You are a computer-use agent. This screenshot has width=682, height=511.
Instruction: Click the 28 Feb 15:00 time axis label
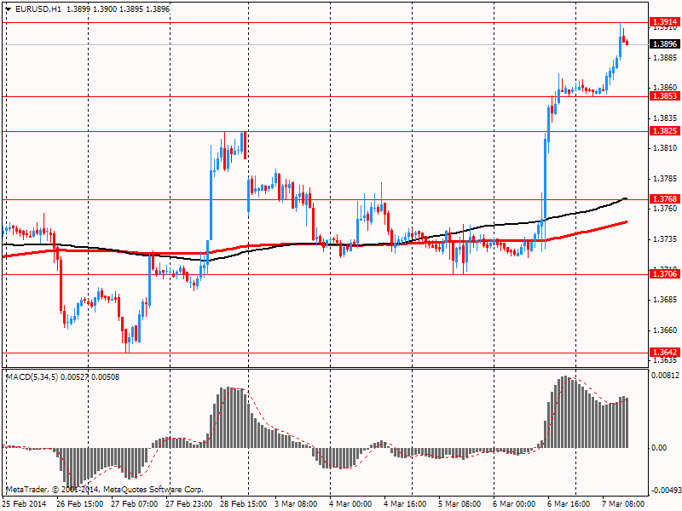point(244,504)
